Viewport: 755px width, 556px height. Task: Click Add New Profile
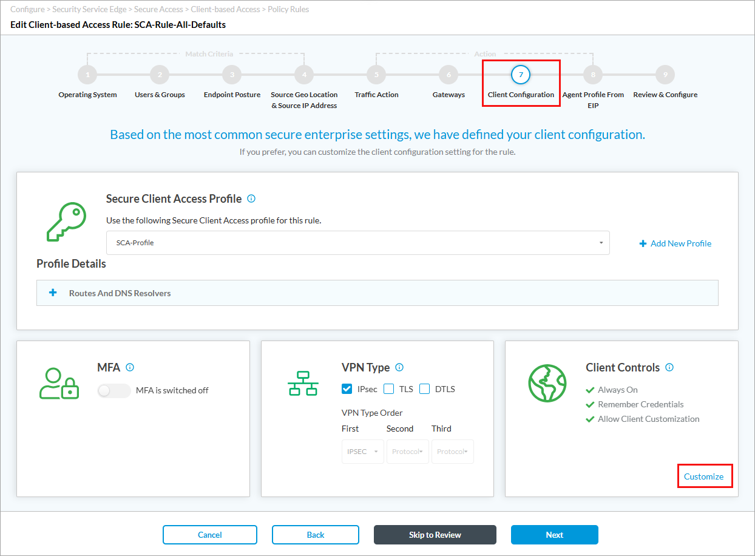click(x=675, y=243)
